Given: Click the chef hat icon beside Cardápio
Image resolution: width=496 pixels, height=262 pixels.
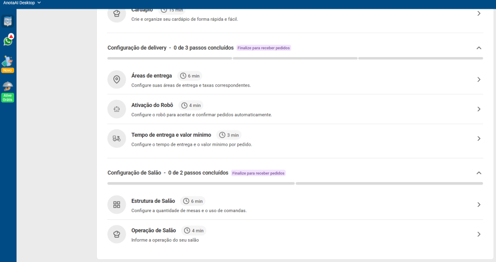Looking at the screenshot, I should click(116, 14).
